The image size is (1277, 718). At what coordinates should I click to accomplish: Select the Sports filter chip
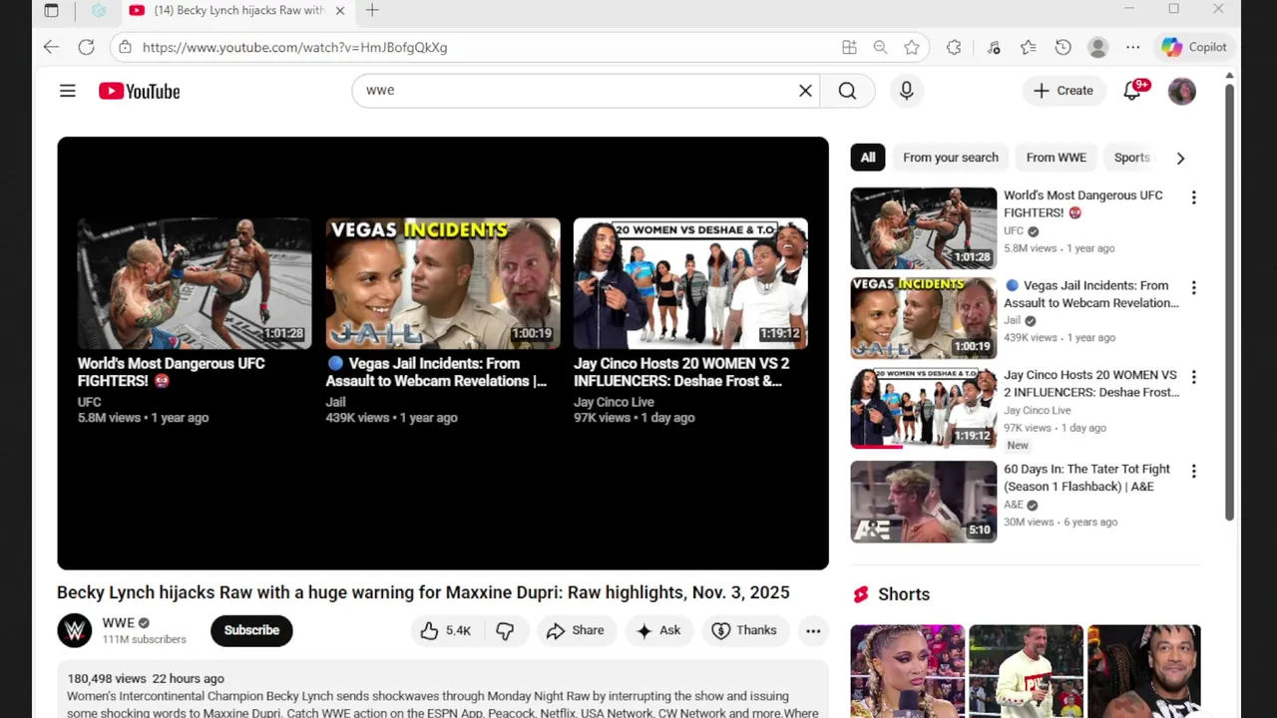pos(1131,158)
